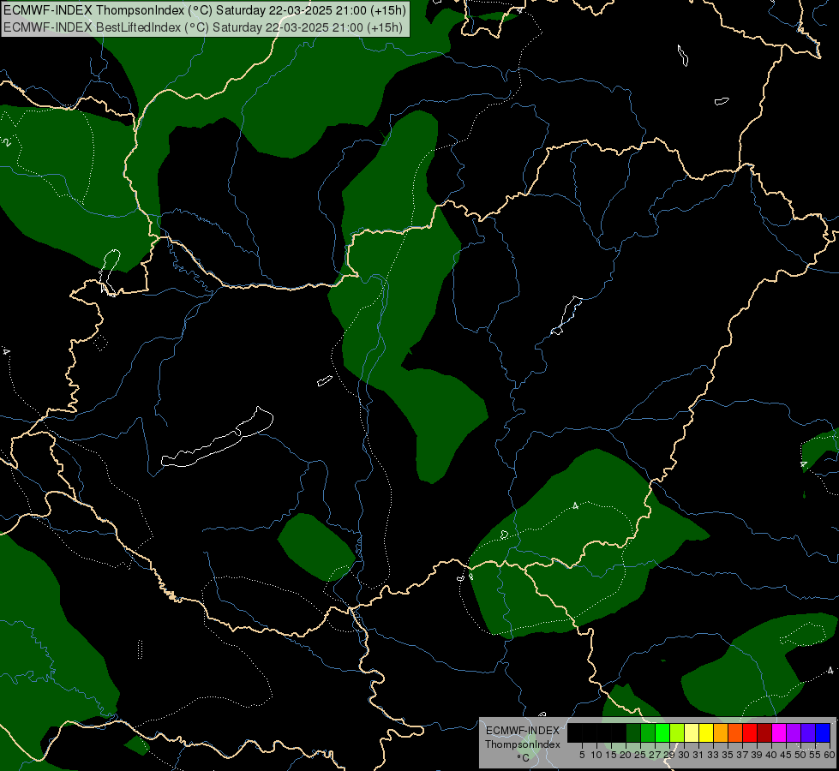Select the dark red 39–40 legend swatch
Image resolution: width=839 pixels, height=771 pixels.
[764, 732]
